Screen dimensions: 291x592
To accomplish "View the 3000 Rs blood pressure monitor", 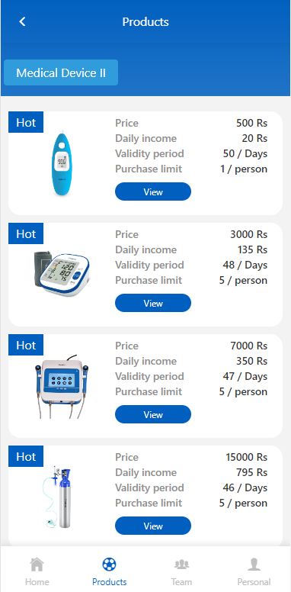I will pos(153,303).
